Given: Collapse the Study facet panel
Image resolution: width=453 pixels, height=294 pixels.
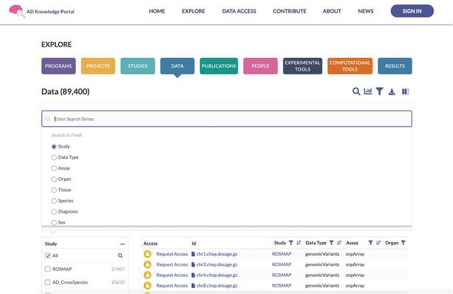Looking at the screenshot, I should 122,244.
